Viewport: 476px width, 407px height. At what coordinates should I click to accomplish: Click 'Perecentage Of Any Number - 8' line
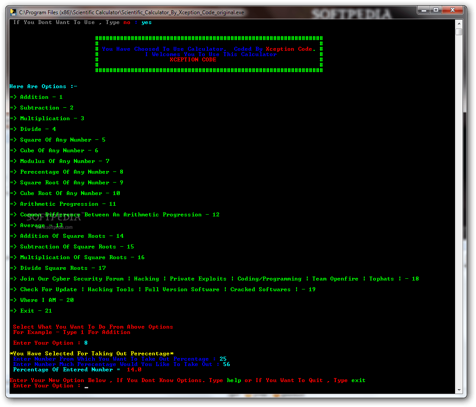pos(66,172)
